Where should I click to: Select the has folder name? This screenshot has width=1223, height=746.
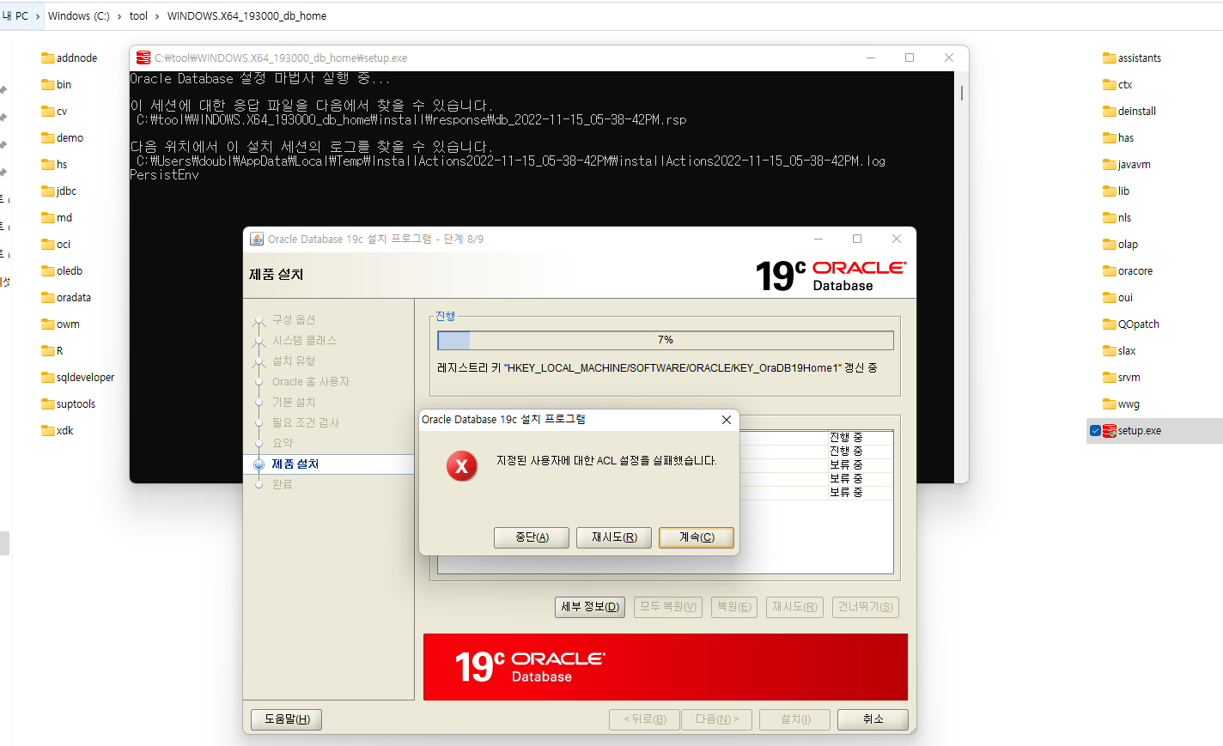(1126, 138)
